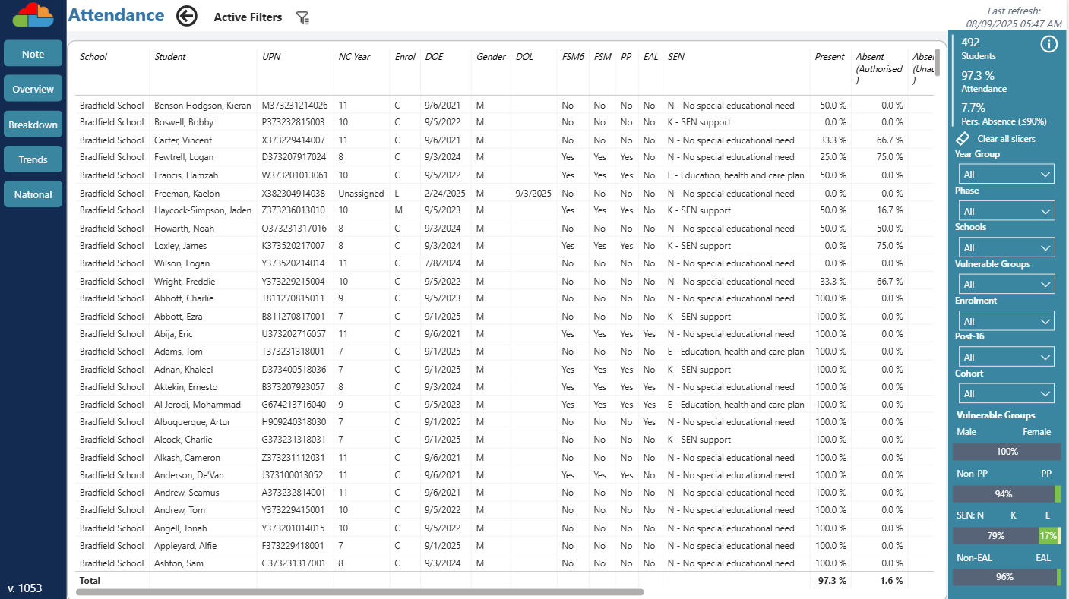Screen dimensions: 1069x599
Task: Click the eraser icon to clear slicers
Action: [x=963, y=139]
